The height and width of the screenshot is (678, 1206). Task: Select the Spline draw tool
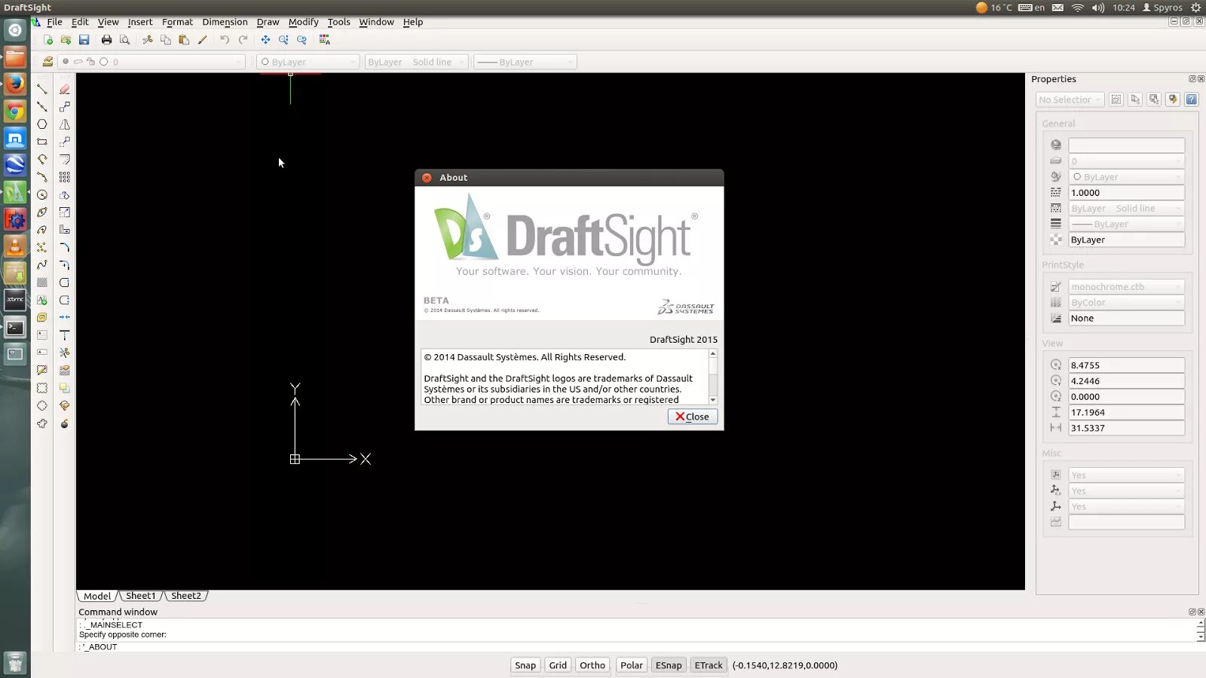click(x=42, y=264)
